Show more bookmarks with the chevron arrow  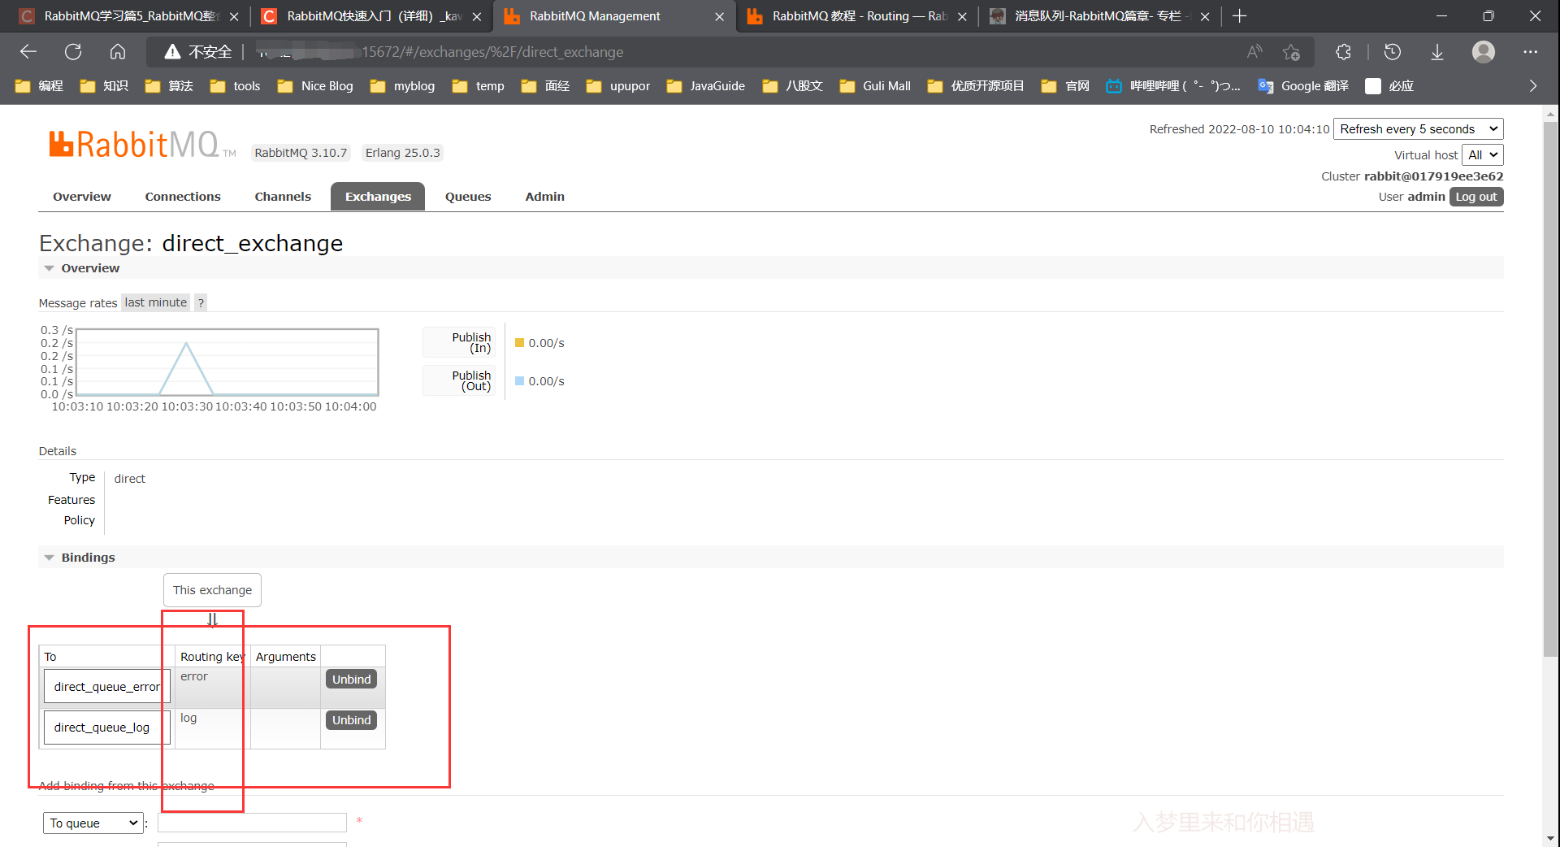tap(1533, 86)
